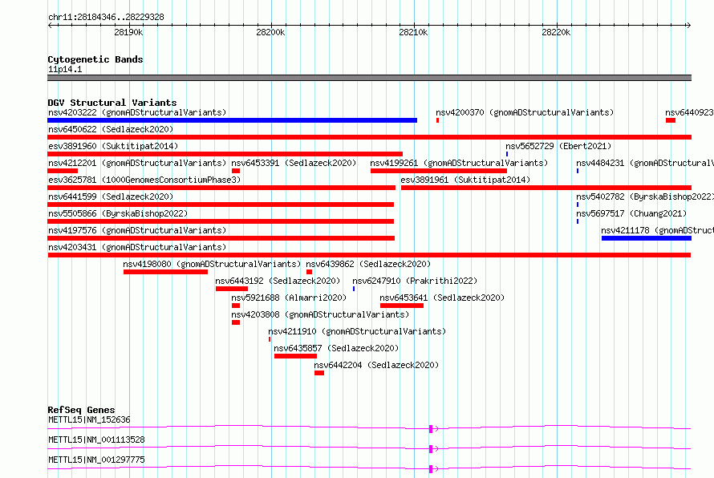Click the nsv6435857 red variant bar
The image size is (714, 478).
(x=295, y=356)
